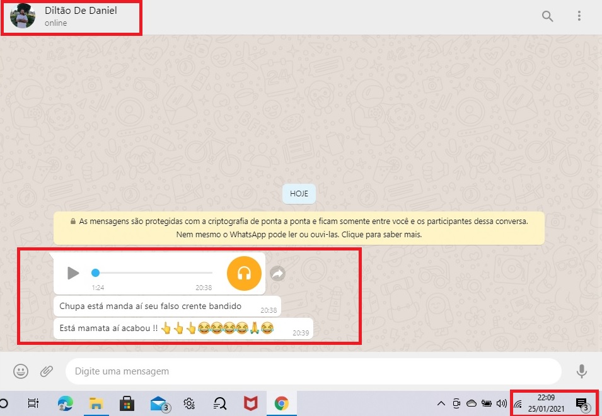The image size is (602, 416).
Task: Click the orange headphone icon on the audio message
Action: point(244,273)
